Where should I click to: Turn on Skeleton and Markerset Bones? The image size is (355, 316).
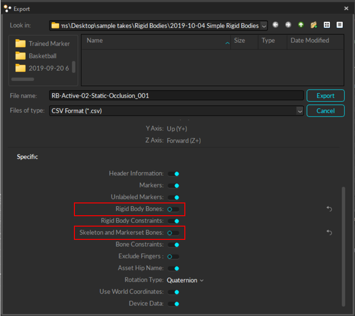pos(173,233)
